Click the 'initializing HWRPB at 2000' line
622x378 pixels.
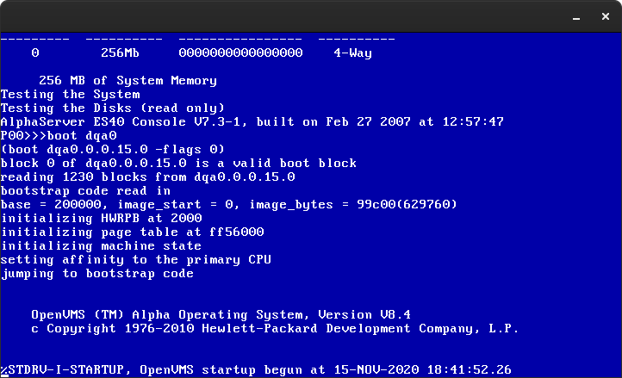pos(101,218)
